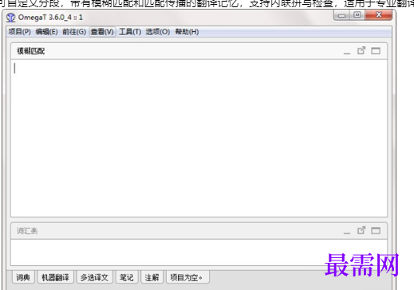Open the 工具(T) menu

pyautogui.click(x=130, y=32)
